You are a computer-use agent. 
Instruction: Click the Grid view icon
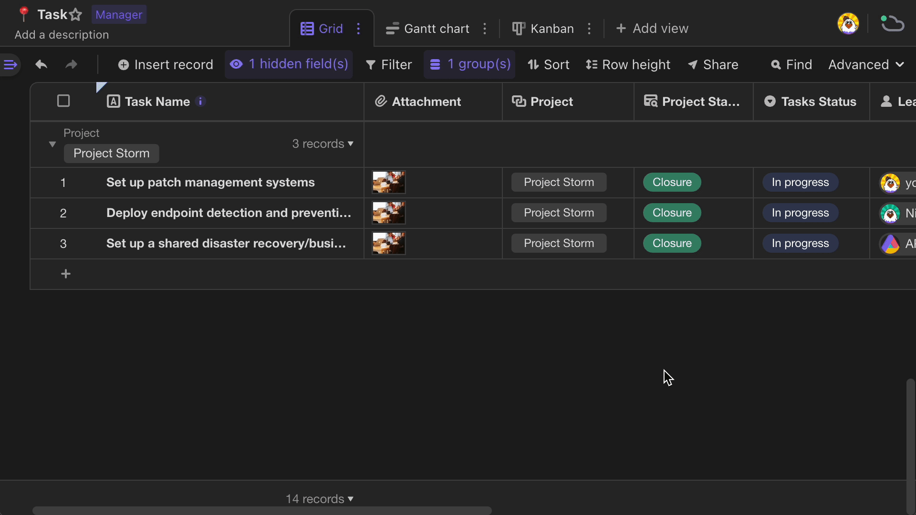[x=306, y=28]
